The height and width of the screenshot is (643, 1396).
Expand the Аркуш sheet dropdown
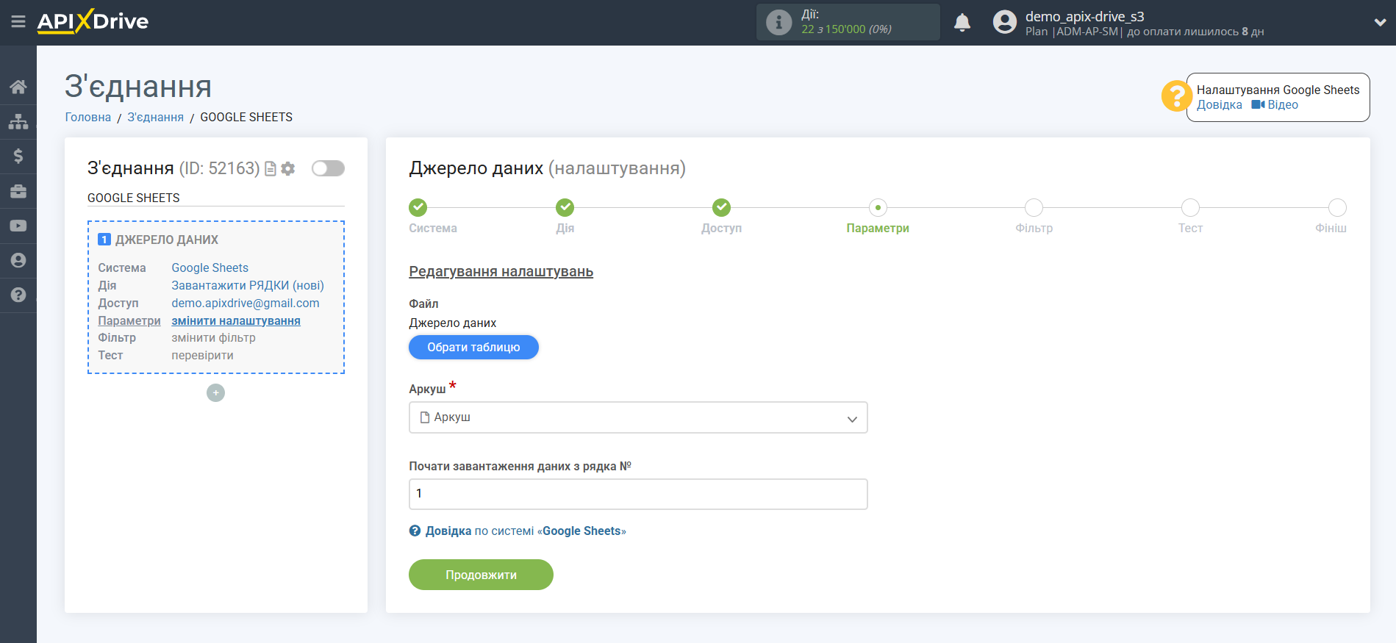coord(637,417)
